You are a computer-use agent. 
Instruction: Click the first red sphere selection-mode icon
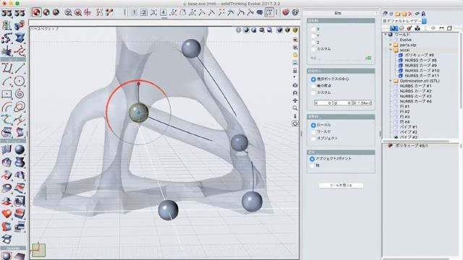point(37,12)
